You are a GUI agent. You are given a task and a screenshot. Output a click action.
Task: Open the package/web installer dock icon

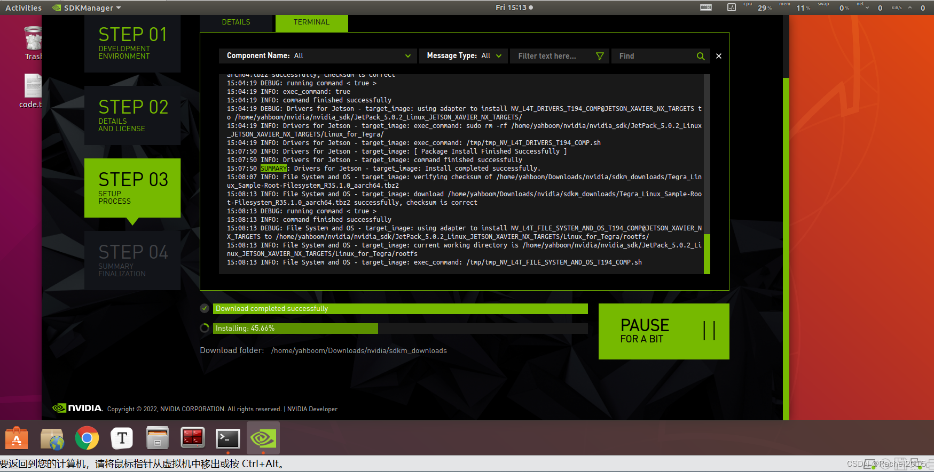coord(52,438)
